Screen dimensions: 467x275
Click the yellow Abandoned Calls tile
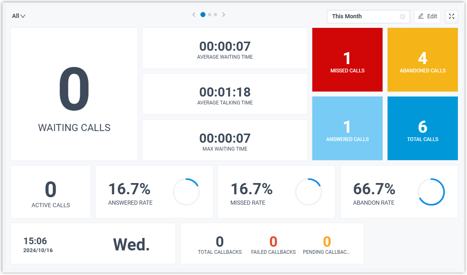[423, 59]
